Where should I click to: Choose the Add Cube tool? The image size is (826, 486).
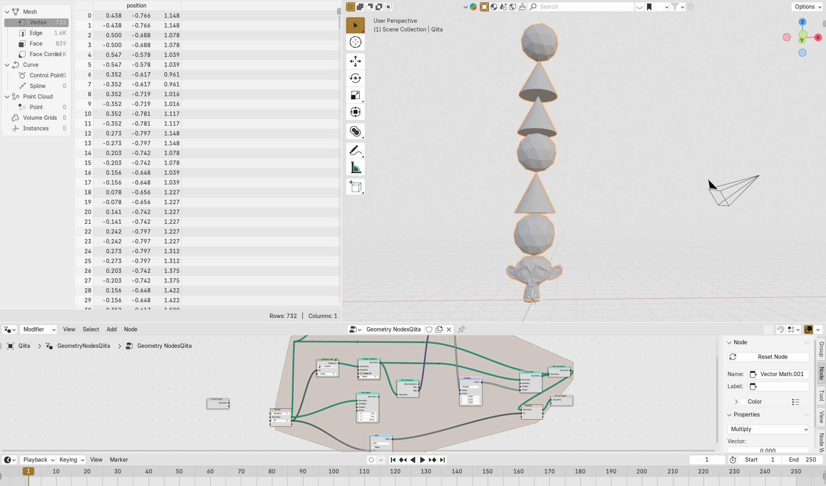click(x=355, y=187)
